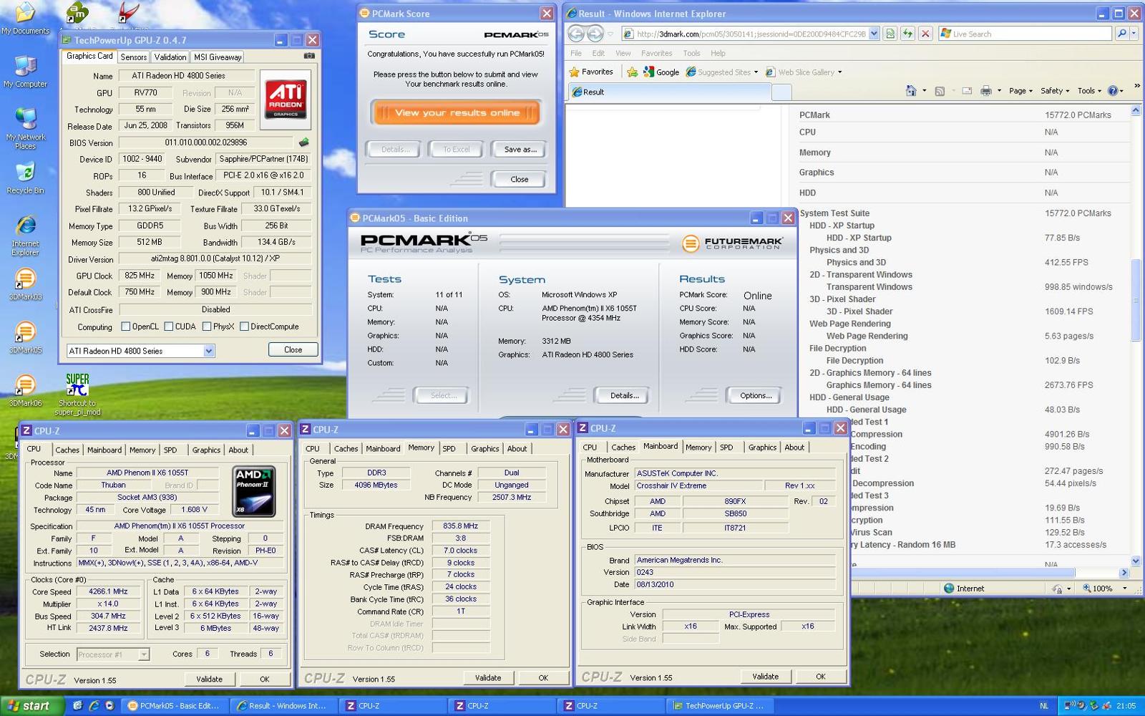Viewport: 1145px width, 716px height.
Task: Open the Favorites menu in IE menu bar
Action: click(x=656, y=53)
